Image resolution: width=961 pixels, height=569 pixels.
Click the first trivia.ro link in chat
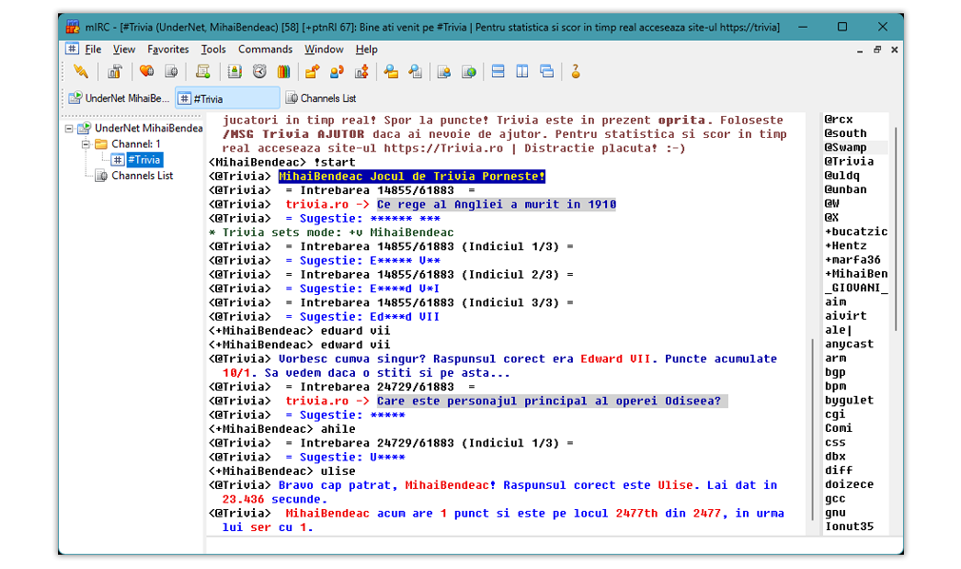point(317,205)
